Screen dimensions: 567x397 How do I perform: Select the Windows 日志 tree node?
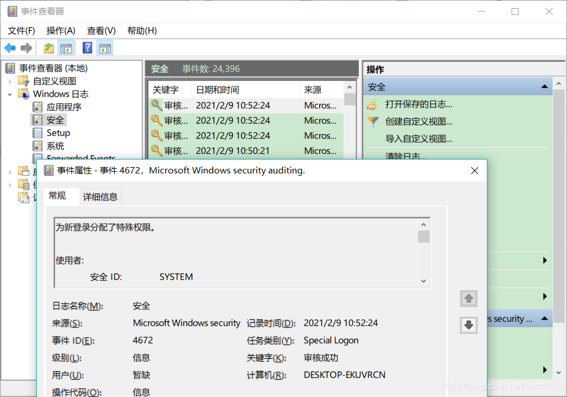point(61,94)
